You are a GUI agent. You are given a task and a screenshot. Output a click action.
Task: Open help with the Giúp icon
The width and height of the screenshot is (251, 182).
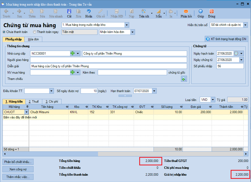click(x=201, y=11)
